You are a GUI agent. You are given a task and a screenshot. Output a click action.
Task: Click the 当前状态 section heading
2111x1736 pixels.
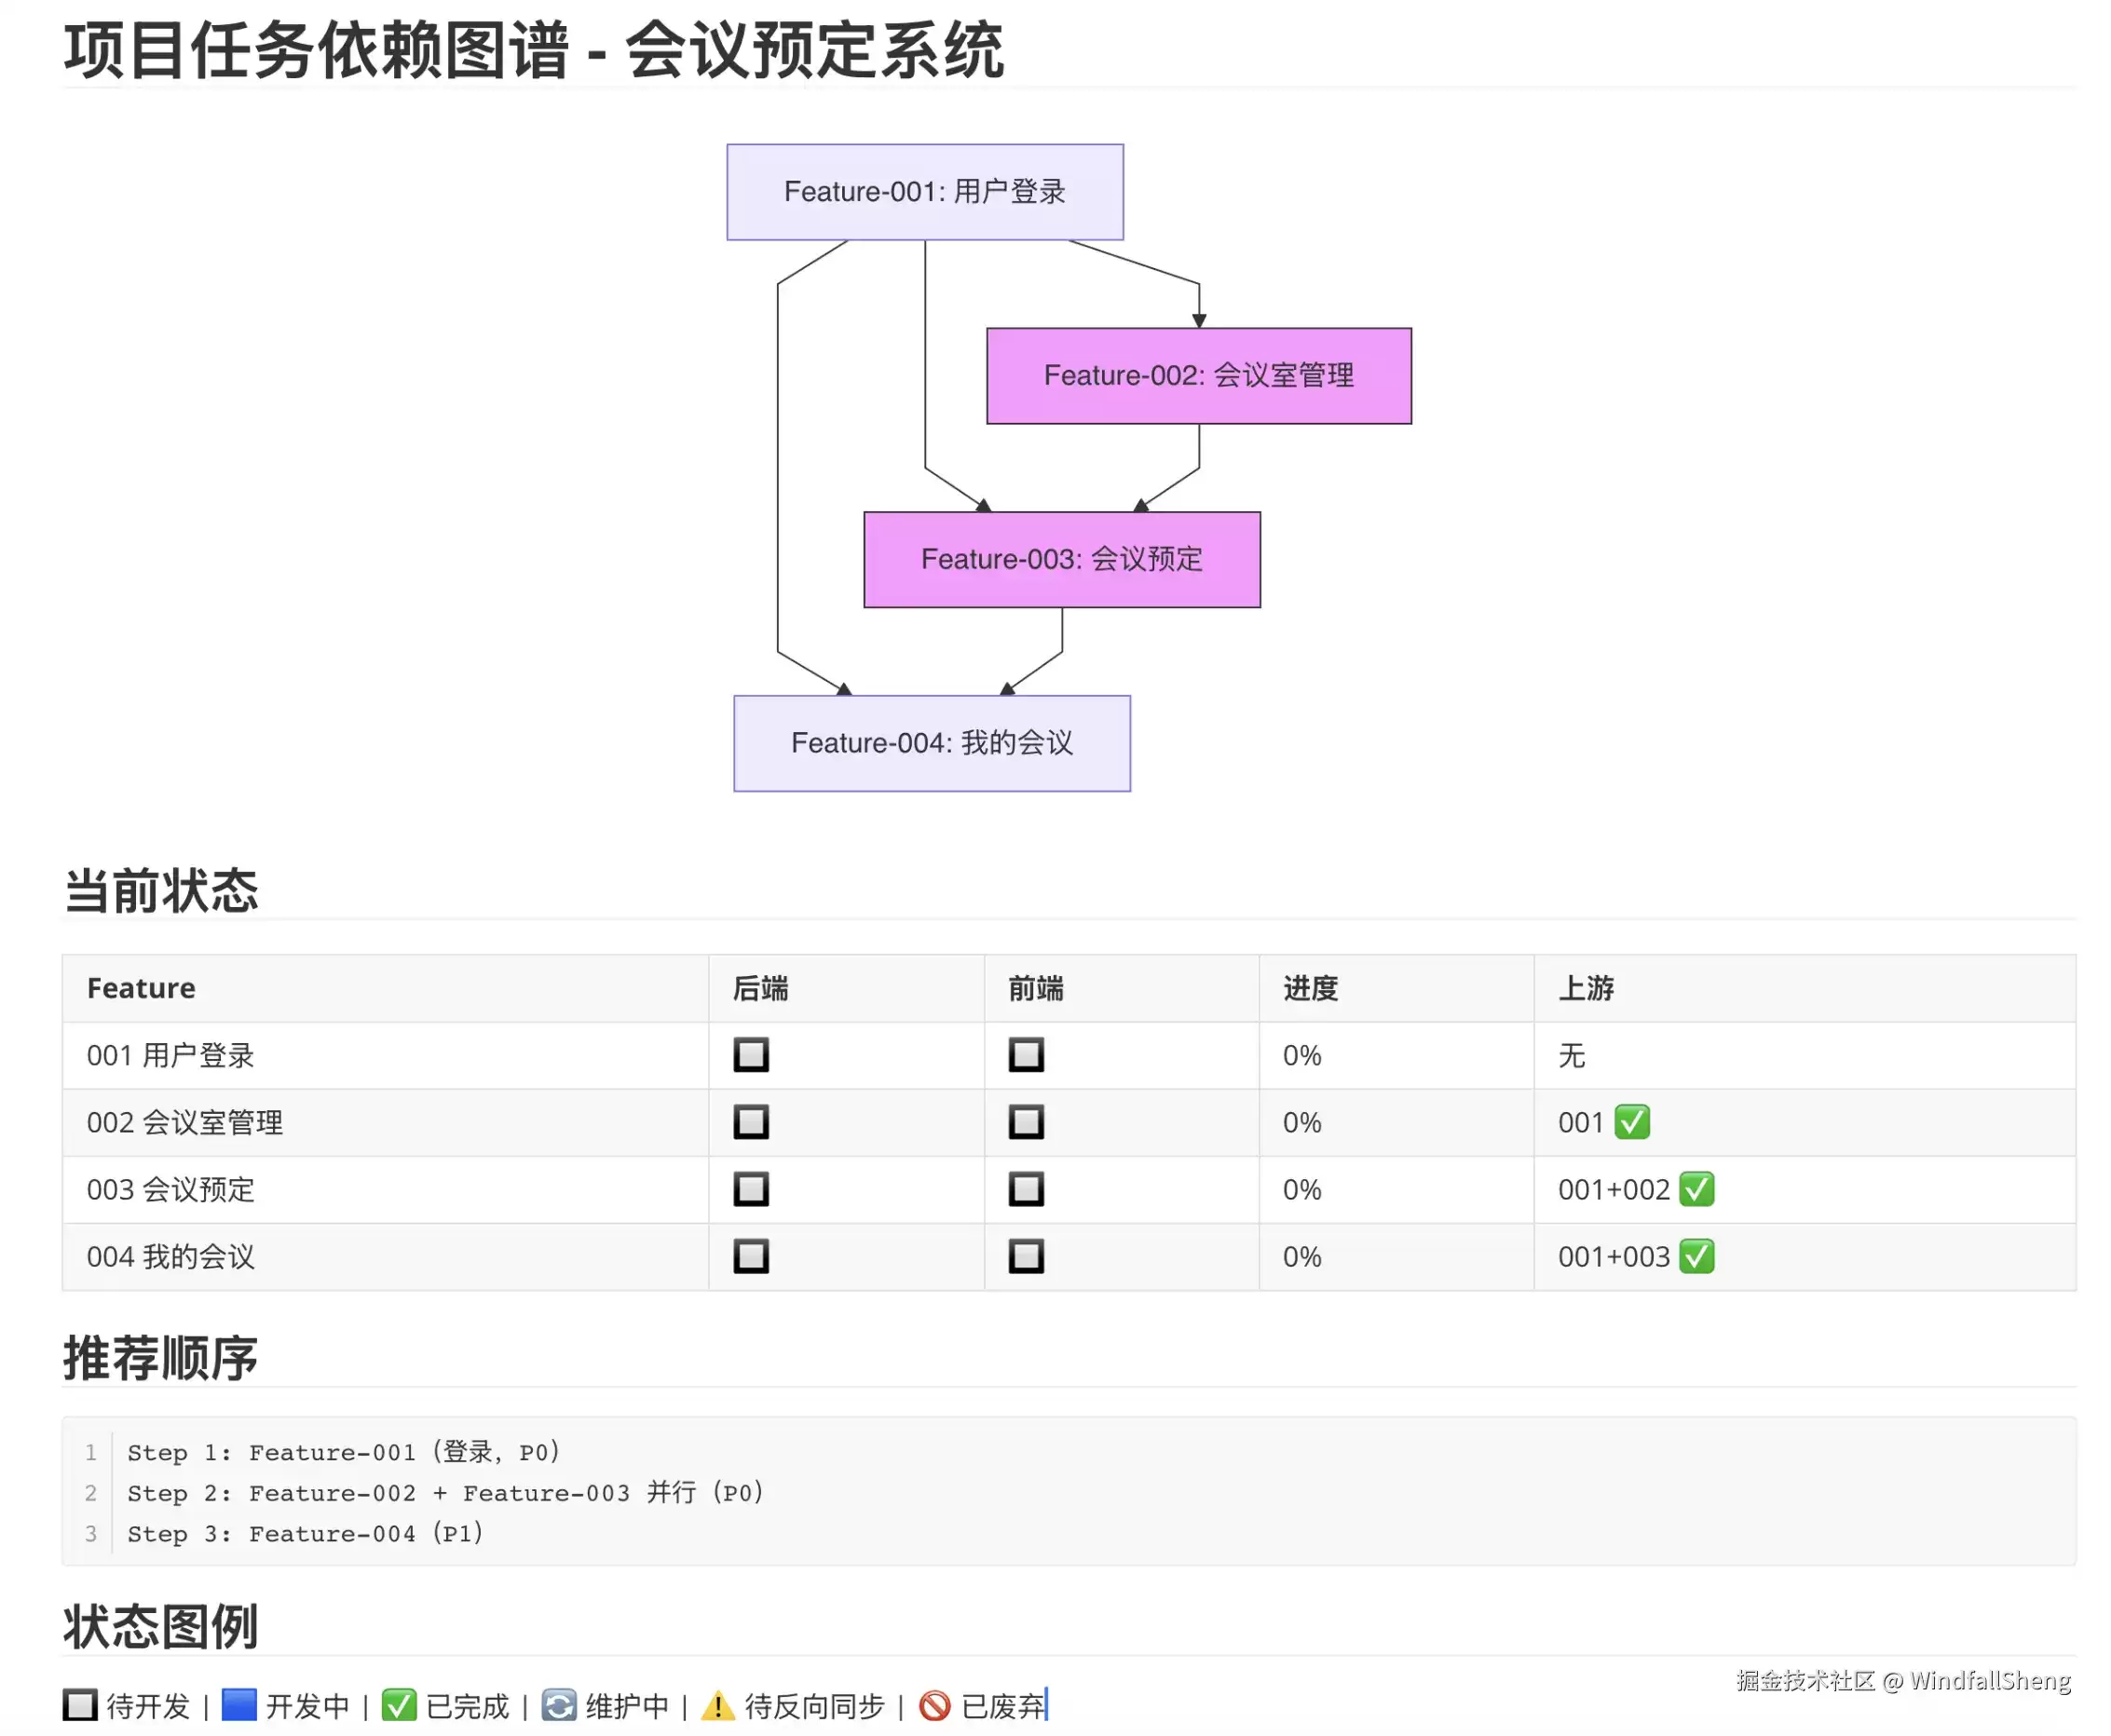click(x=160, y=890)
